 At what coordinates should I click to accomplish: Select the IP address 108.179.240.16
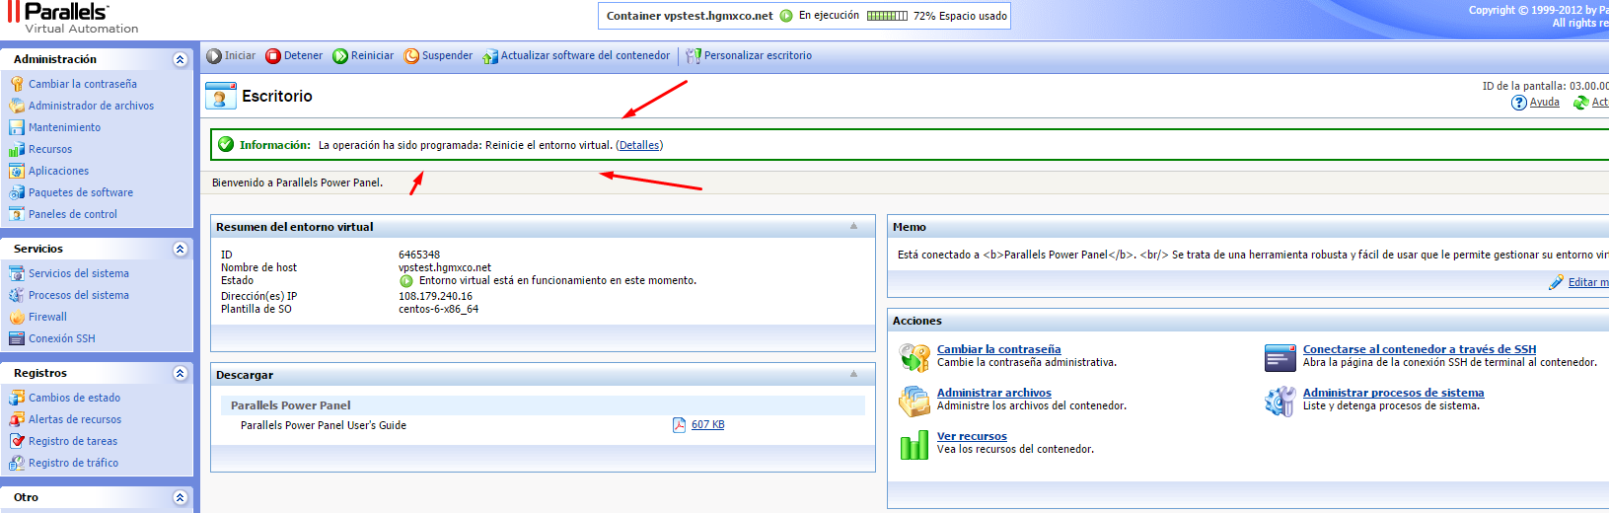[x=435, y=296]
